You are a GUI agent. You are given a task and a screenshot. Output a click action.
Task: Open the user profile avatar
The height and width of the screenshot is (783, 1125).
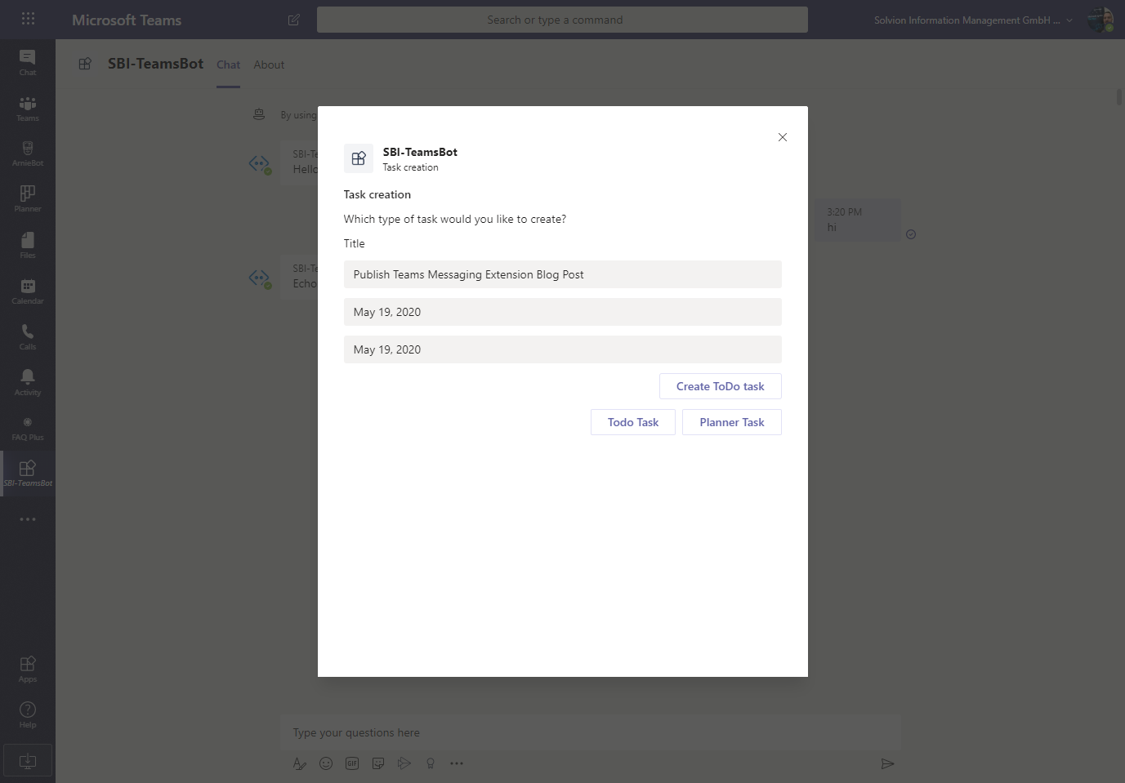1100,20
